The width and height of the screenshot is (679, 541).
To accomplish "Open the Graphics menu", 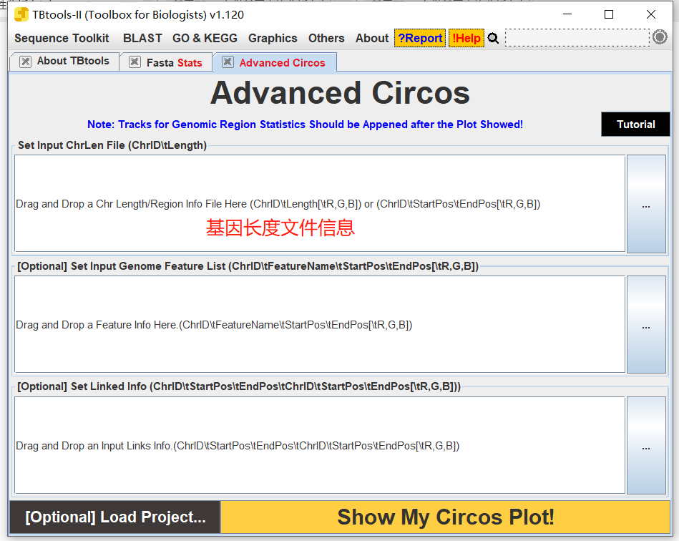I will tap(273, 38).
